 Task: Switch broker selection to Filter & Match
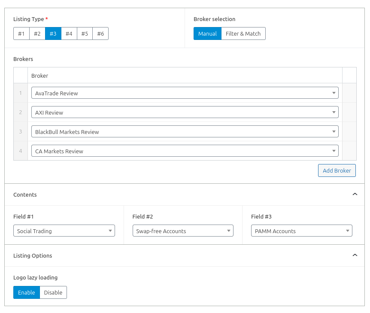[x=243, y=33]
